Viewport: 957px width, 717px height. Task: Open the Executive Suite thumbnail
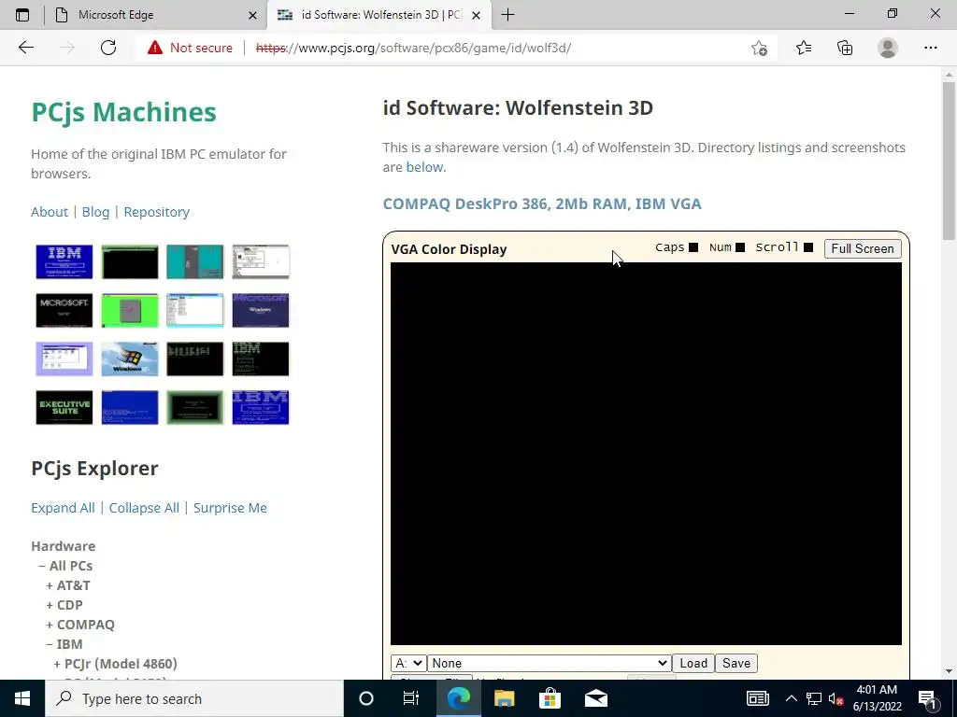pos(64,407)
